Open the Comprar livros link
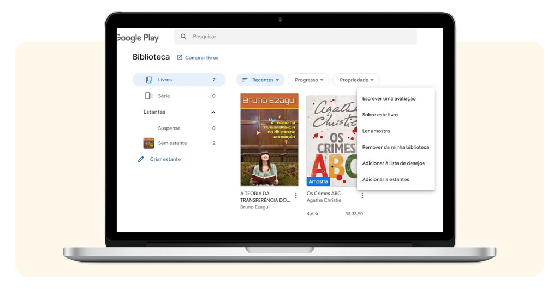The image size is (559, 293). coord(201,57)
